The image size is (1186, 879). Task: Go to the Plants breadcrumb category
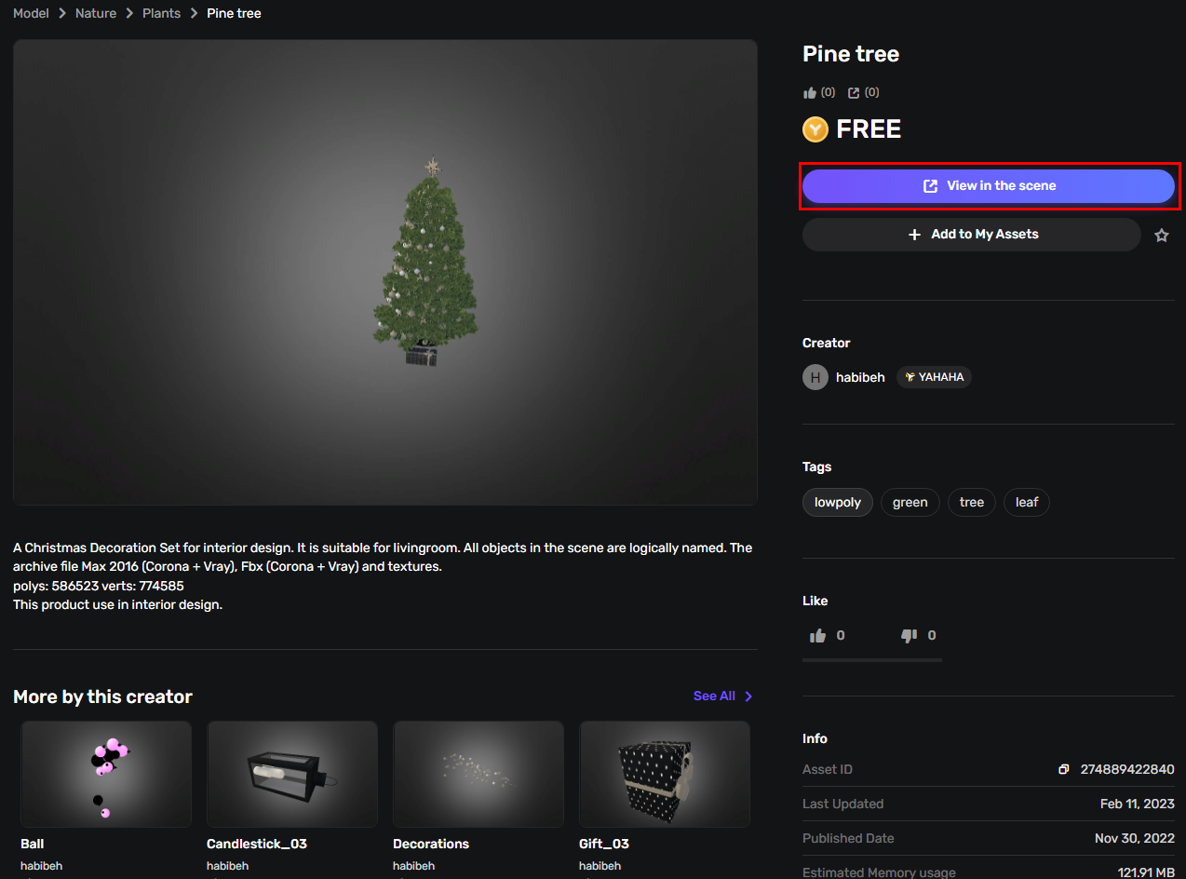click(161, 14)
